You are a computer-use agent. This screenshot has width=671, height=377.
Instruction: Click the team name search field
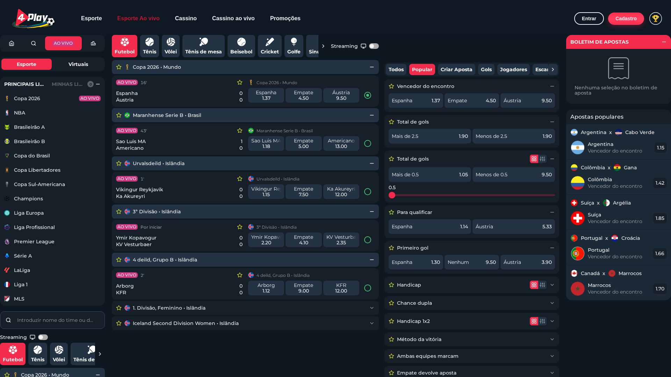pyautogui.click(x=52, y=320)
